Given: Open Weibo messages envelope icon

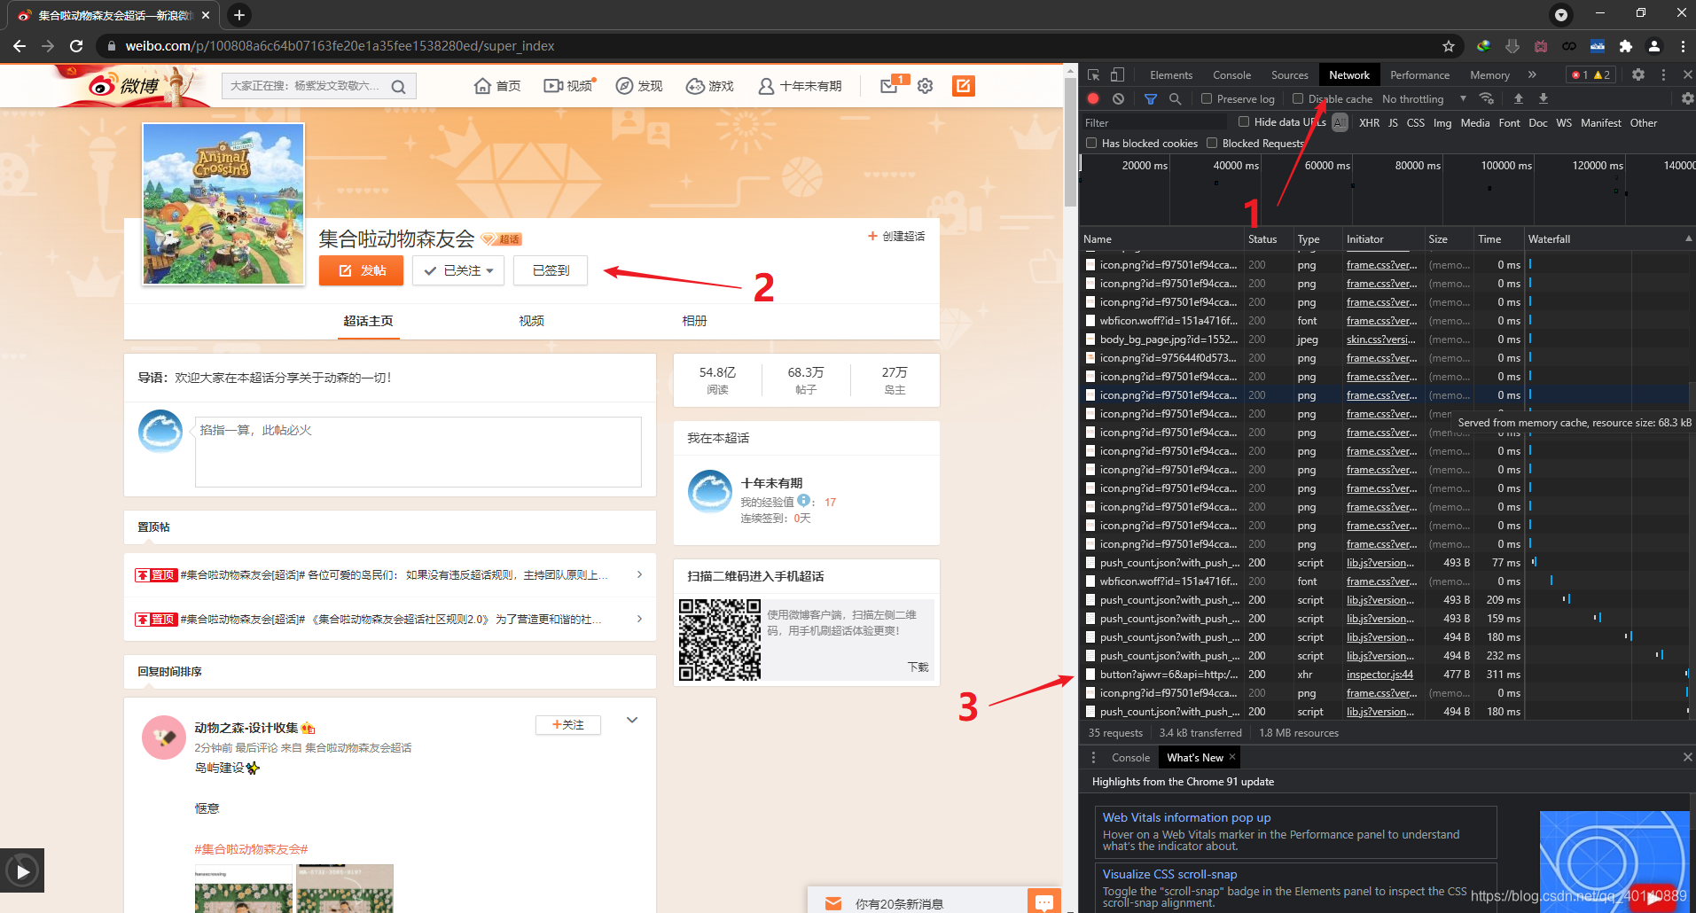Looking at the screenshot, I should click(x=889, y=86).
